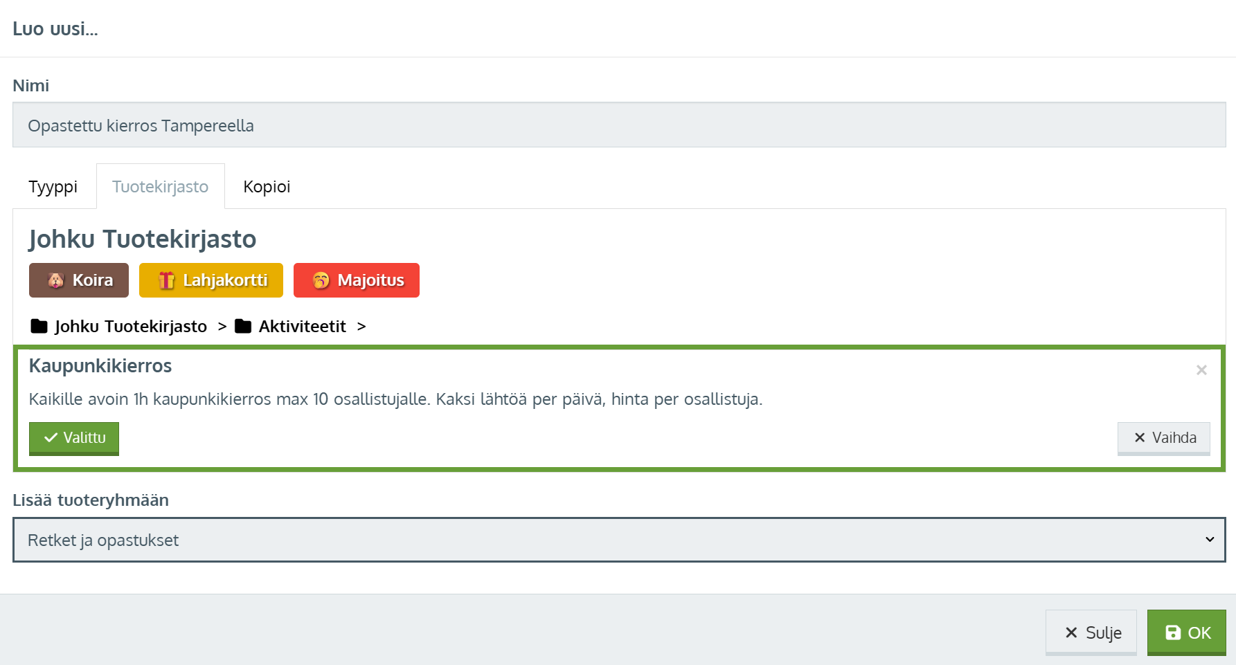
Task: Click the Kaupunkikierros product title
Action: [x=100, y=366]
